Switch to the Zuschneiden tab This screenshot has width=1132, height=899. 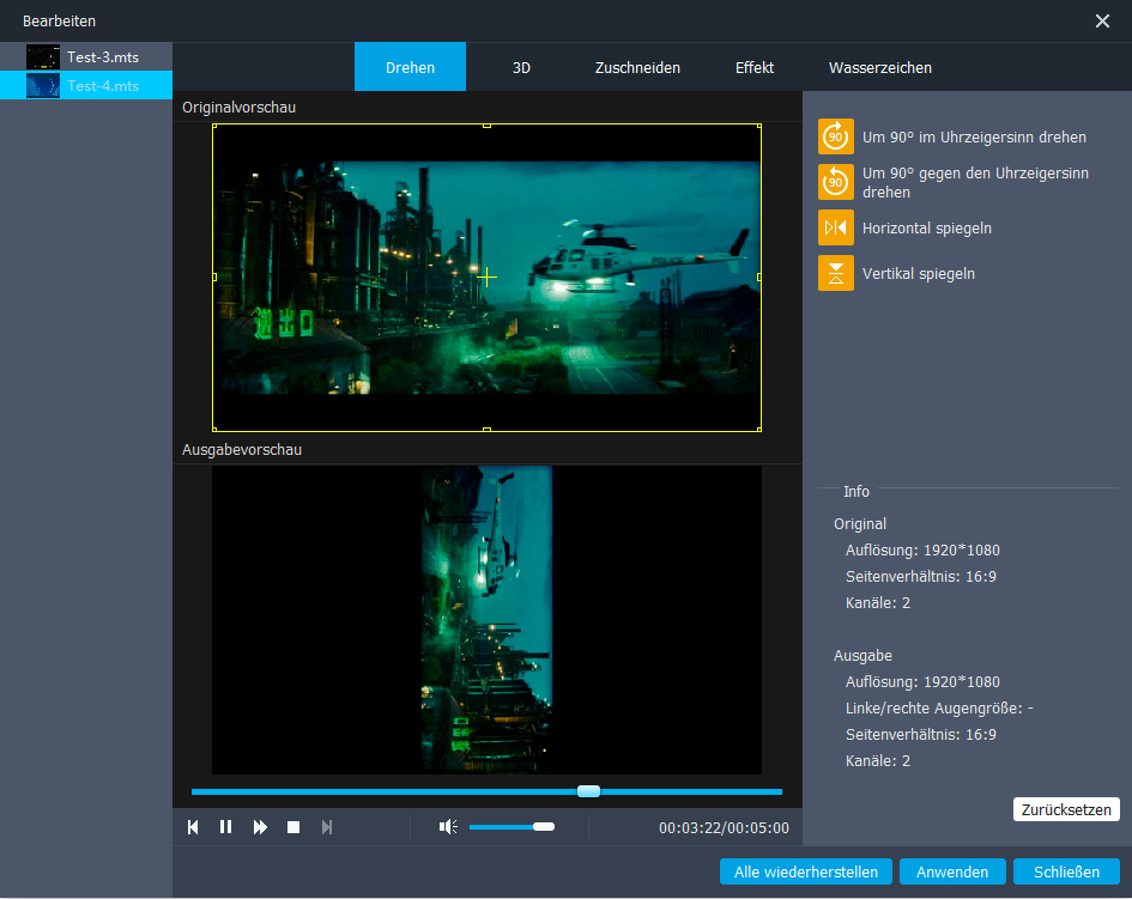[637, 67]
